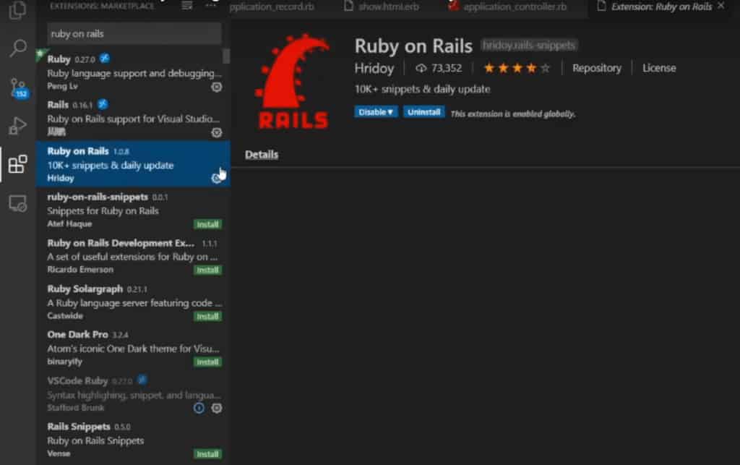Open Views and More Actions ellipsis
The height and width of the screenshot is (465, 740).
210,6
